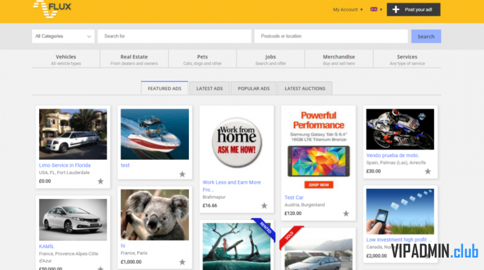Star the 'test' boat ad

click(183, 174)
